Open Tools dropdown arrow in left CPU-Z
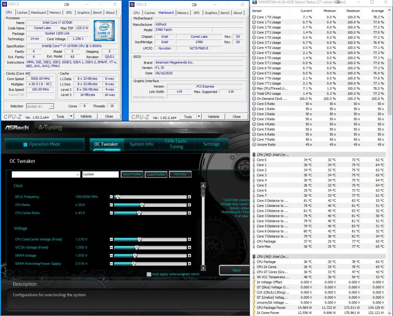393x316 pixels. click(71, 116)
